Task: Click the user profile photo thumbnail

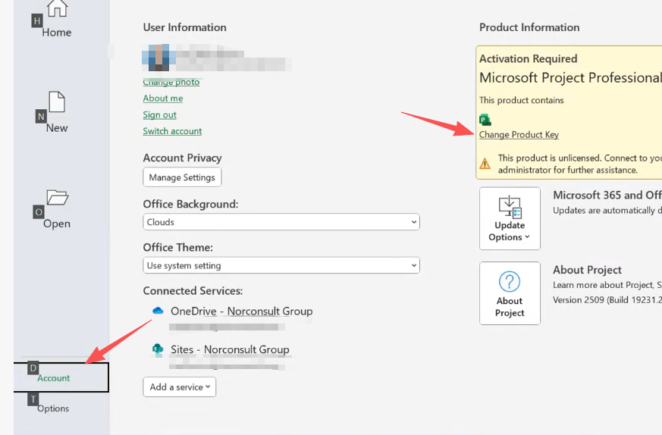Action: point(158,58)
